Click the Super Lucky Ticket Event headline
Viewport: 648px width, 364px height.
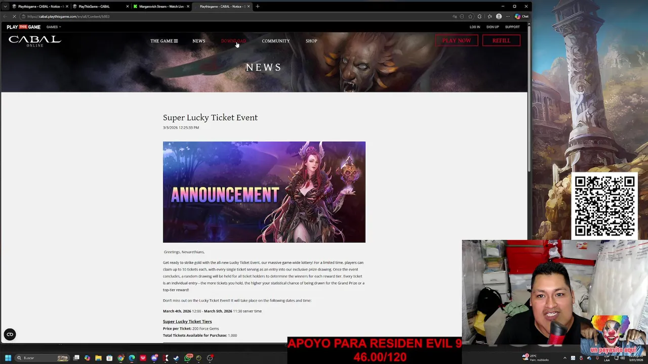click(210, 117)
